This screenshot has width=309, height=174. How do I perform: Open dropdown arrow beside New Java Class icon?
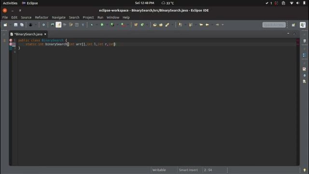[147, 25]
